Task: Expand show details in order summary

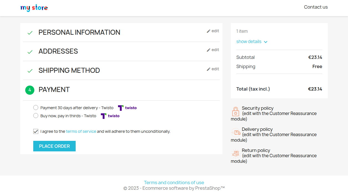Action: tap(252, 42)
